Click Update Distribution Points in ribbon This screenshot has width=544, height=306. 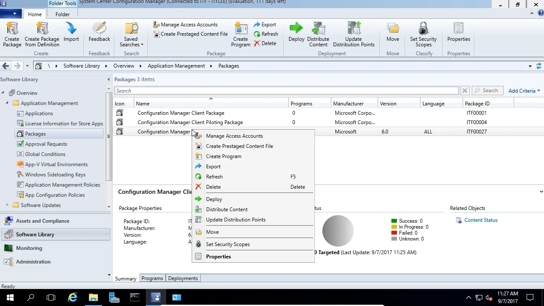pyautogui.click(x=354, y=34)
